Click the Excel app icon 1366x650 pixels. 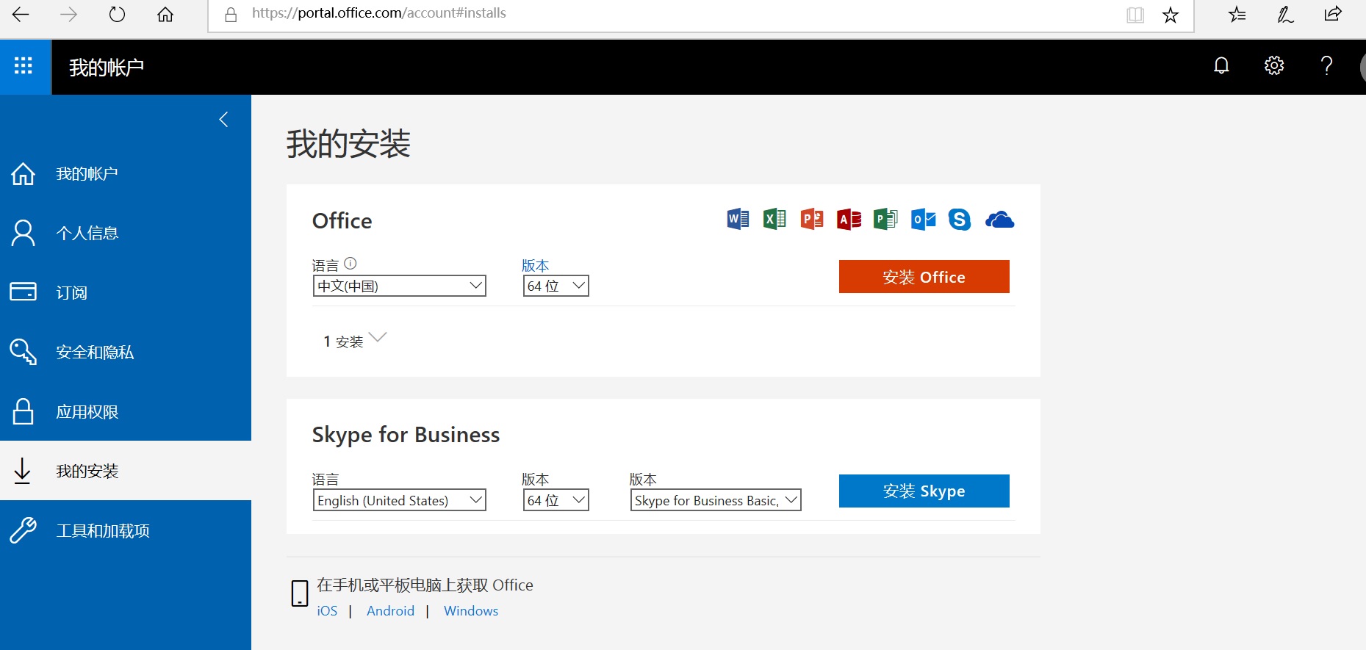coord(774,219)
